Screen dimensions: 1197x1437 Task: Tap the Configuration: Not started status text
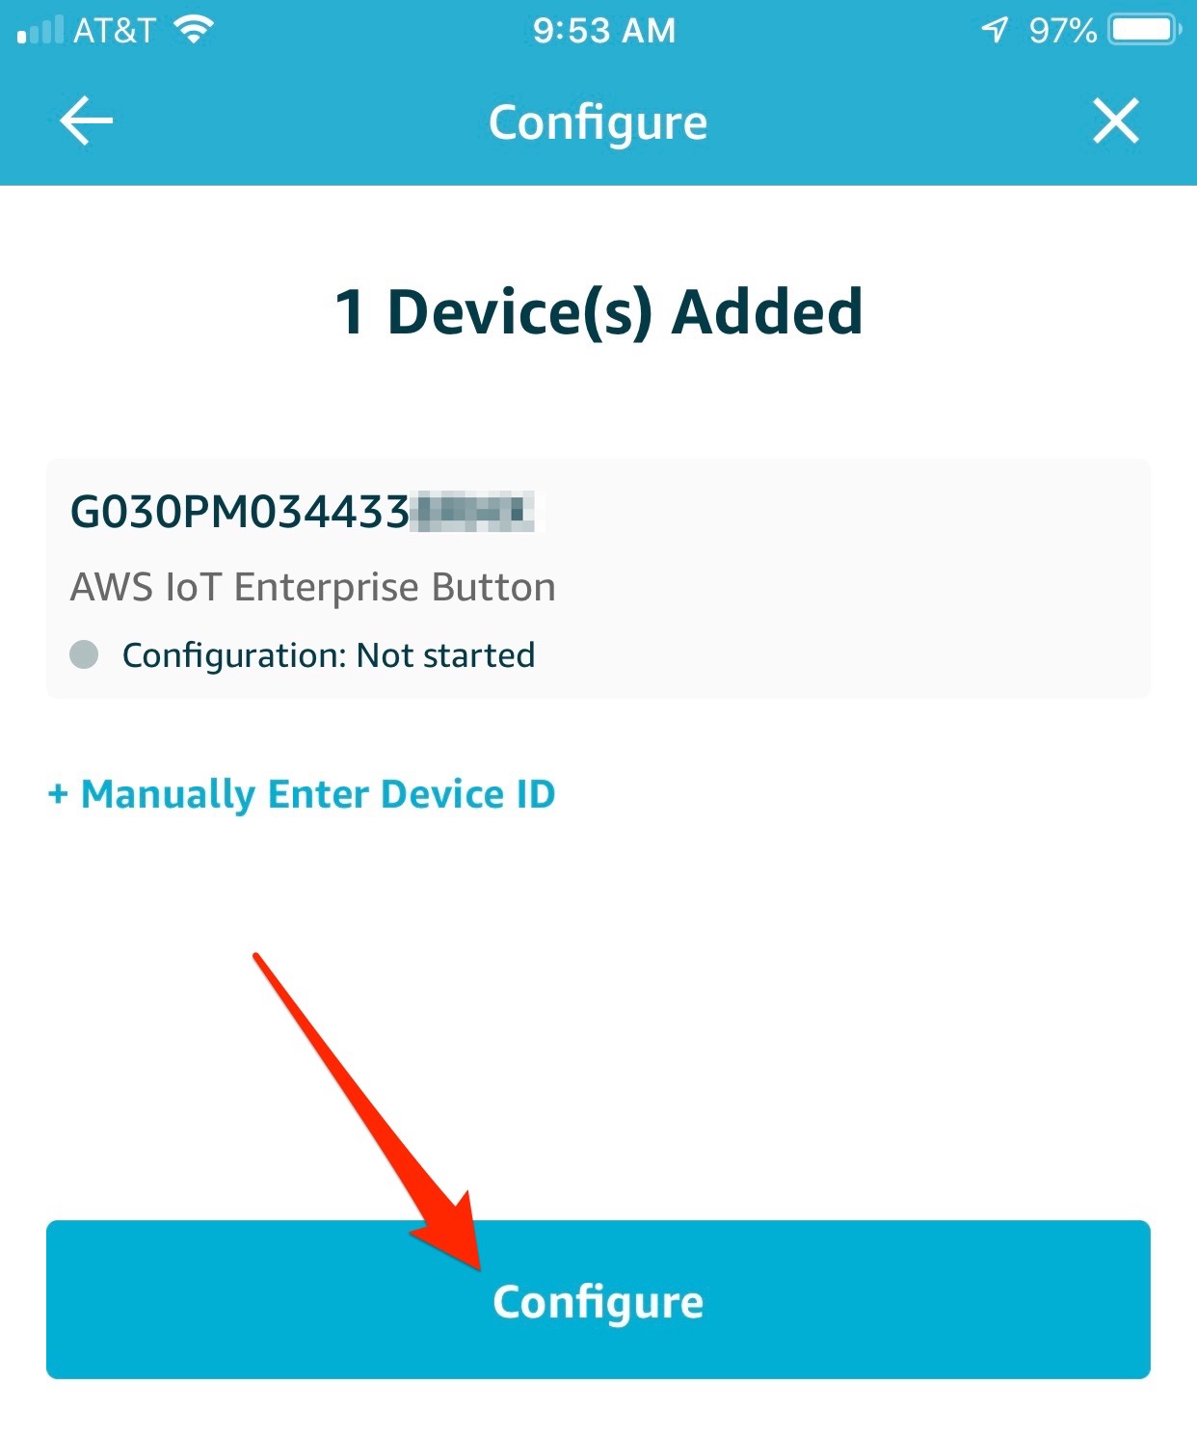coord(329,655)
